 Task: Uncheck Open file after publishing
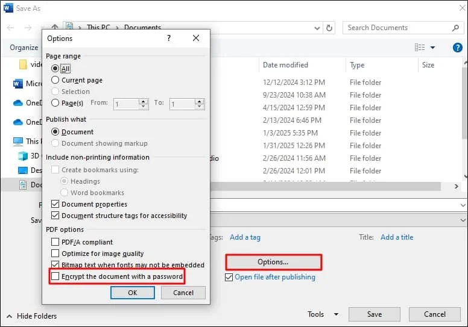pos(229,277)
